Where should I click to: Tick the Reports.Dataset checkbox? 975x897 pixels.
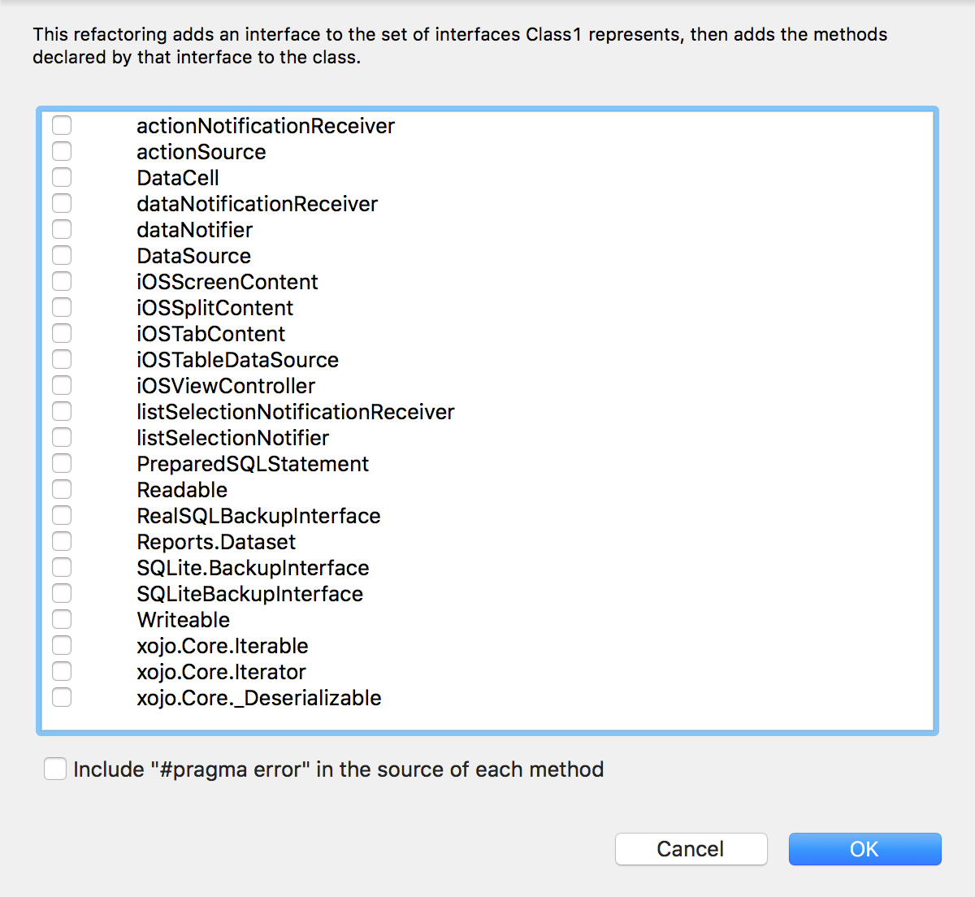[62, 541]
